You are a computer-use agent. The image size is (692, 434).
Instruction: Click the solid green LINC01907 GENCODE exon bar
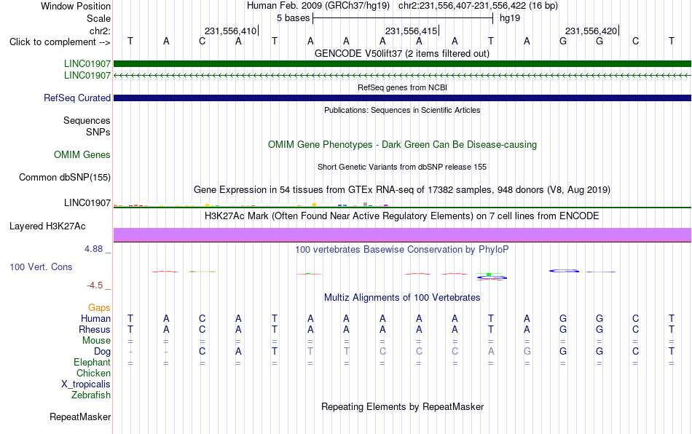click(x=402, y=63)
